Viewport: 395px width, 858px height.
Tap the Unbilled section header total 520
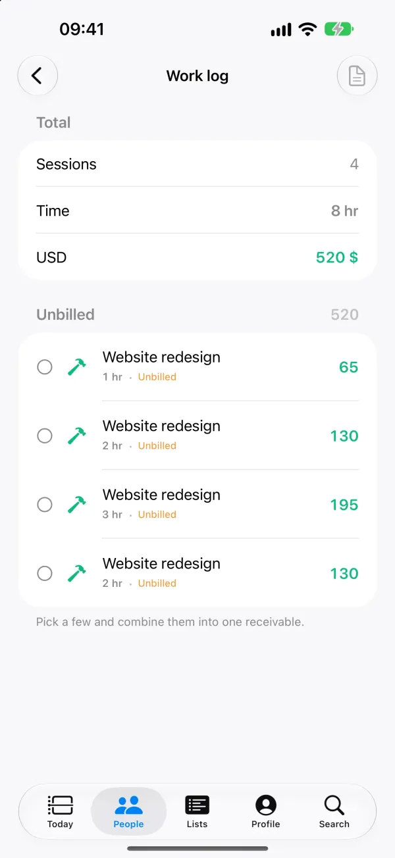coord(344,315)
